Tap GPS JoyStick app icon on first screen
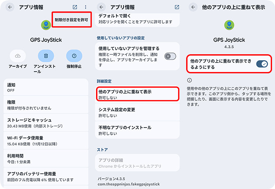The width and height of the screenshot is (275, 189). click(x=46, y=25)
